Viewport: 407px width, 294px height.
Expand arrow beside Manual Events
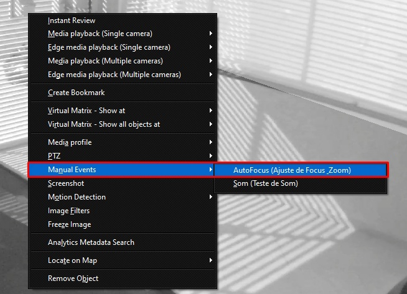[x=211, y=170]
